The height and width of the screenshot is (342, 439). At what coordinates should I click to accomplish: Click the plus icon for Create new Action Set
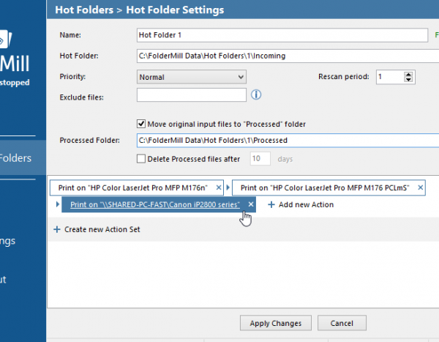57,230
